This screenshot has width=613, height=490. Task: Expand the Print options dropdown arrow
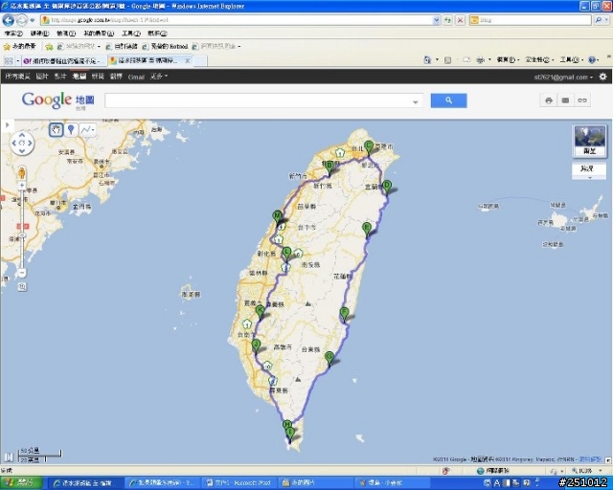489,59
